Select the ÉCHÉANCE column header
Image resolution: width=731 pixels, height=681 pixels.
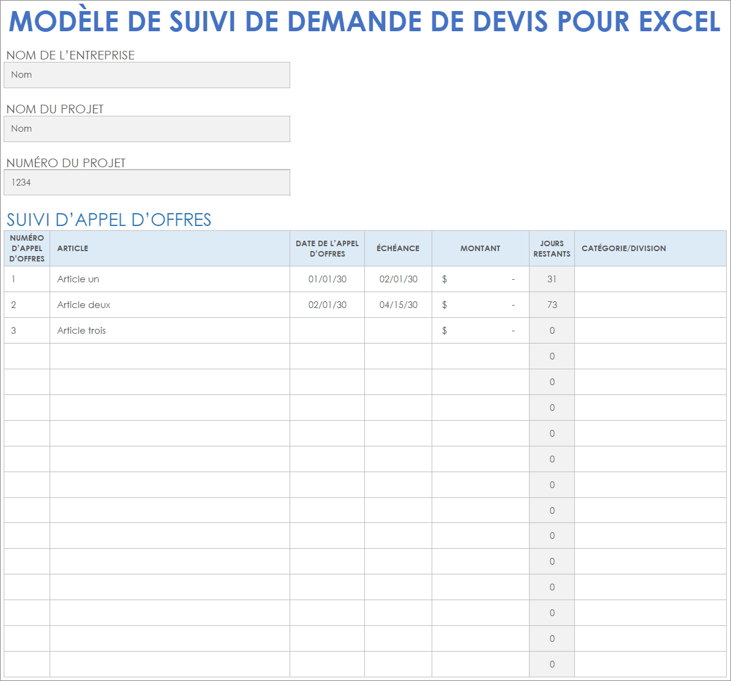398,248
